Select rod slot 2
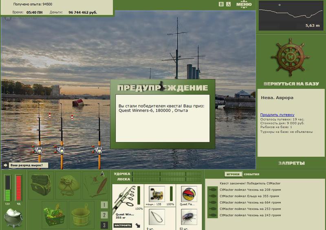 (104, 215)
